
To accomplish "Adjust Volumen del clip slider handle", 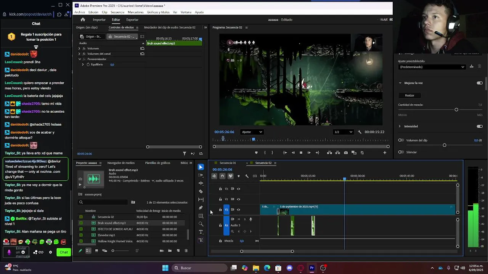I will [445, 145].
